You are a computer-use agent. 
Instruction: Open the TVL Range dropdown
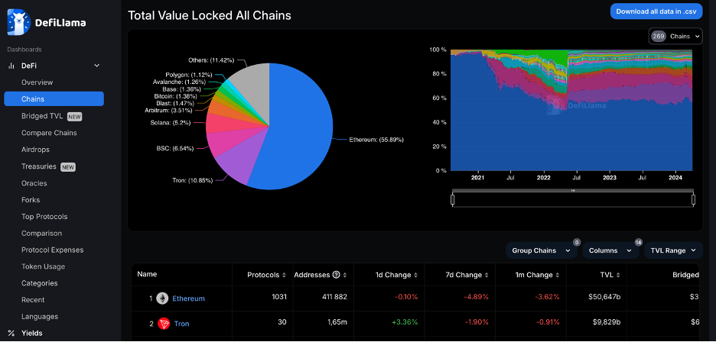click(x=673, y=250)
